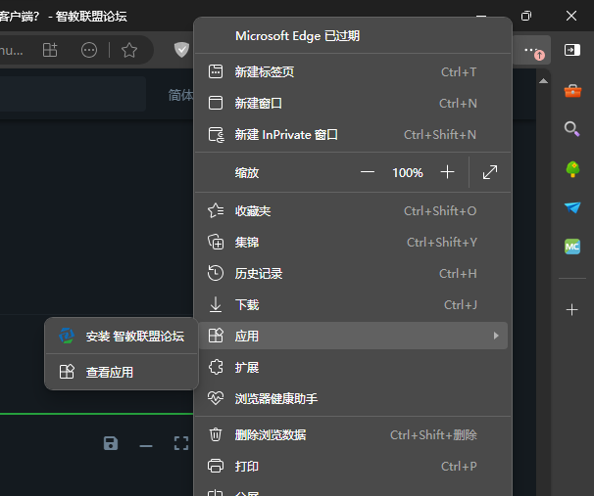The width and height of the screenshot is (594, 496).
Task: Add page to favorites star icon
Action: (129, 50)
